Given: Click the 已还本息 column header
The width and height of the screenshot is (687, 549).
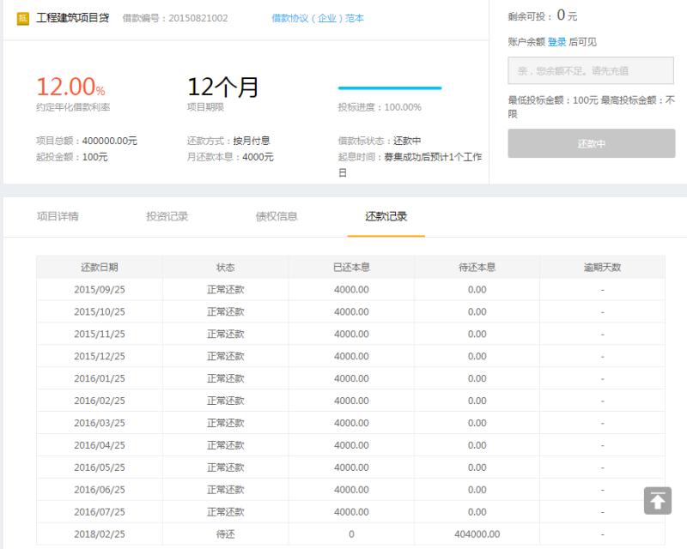Looking at the screenshot, I should pos(351,267).
